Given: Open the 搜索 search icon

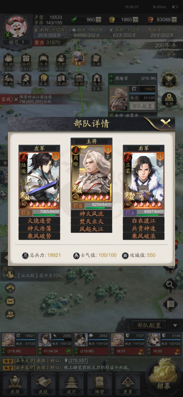Looking at the screenshot, I should click(x=170, y=287).
